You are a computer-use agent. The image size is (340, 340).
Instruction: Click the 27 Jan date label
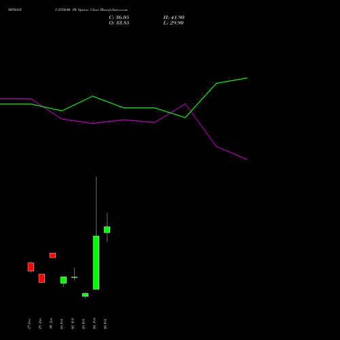click(29, 324)
